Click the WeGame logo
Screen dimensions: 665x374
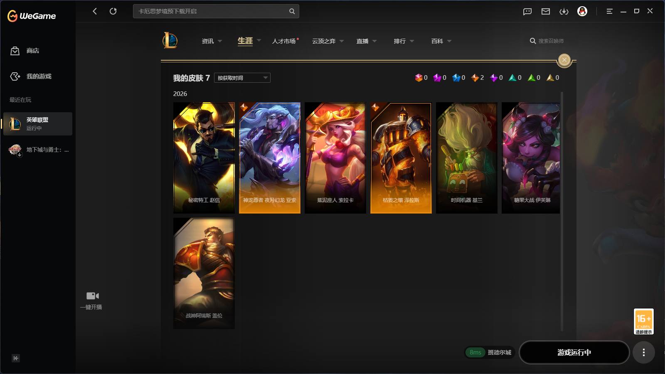pyautogui.click(x=32, y=16)
